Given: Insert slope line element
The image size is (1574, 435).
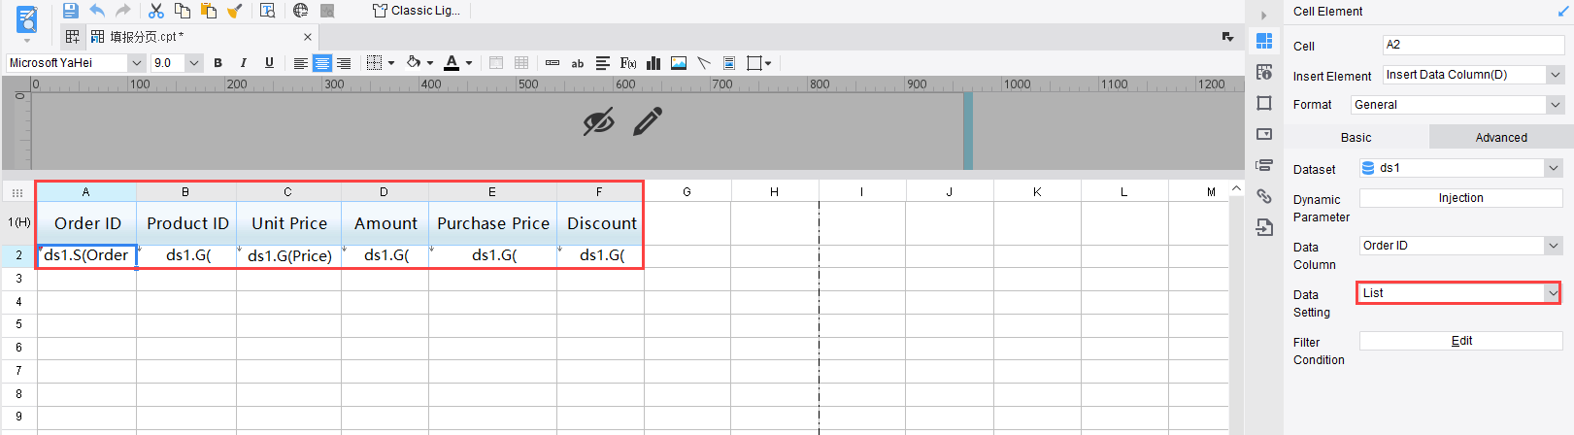Looking at the screenshot, I should 704,63.
